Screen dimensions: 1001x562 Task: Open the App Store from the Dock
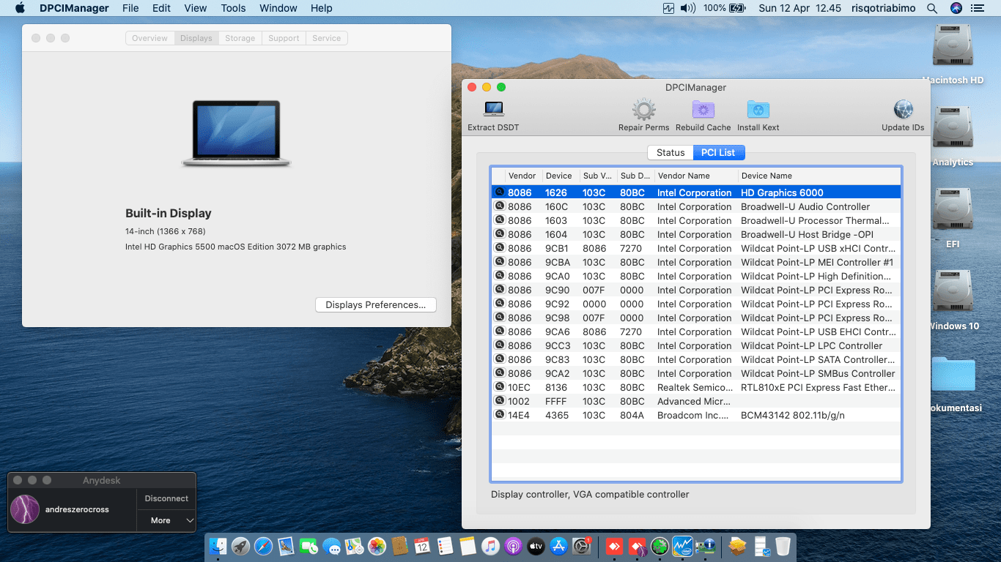558,546
